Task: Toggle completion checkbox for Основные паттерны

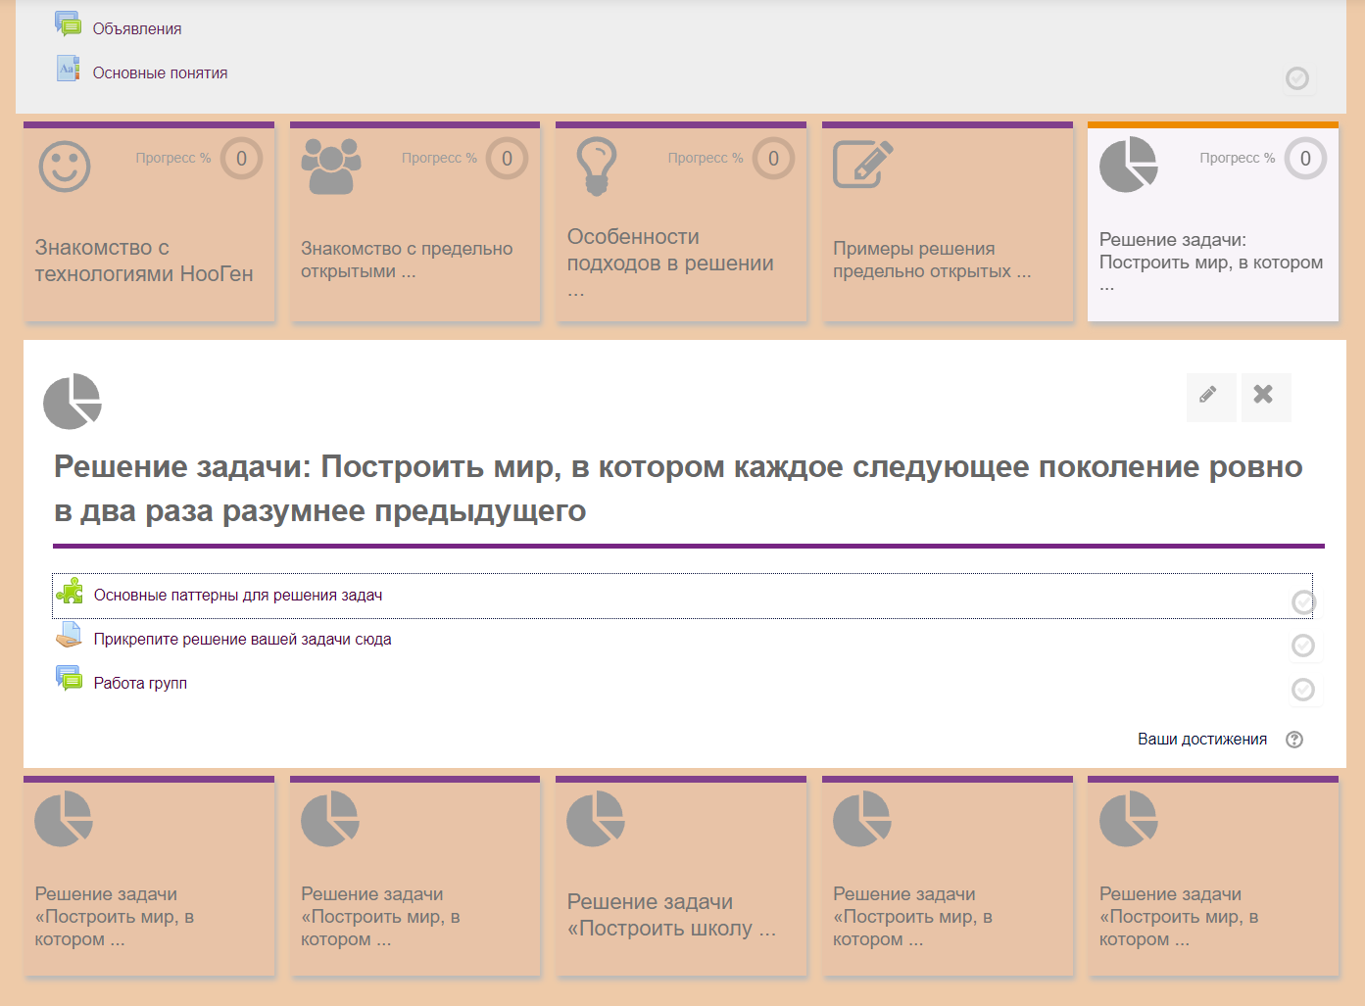Action: click(x=1303, y=602)
